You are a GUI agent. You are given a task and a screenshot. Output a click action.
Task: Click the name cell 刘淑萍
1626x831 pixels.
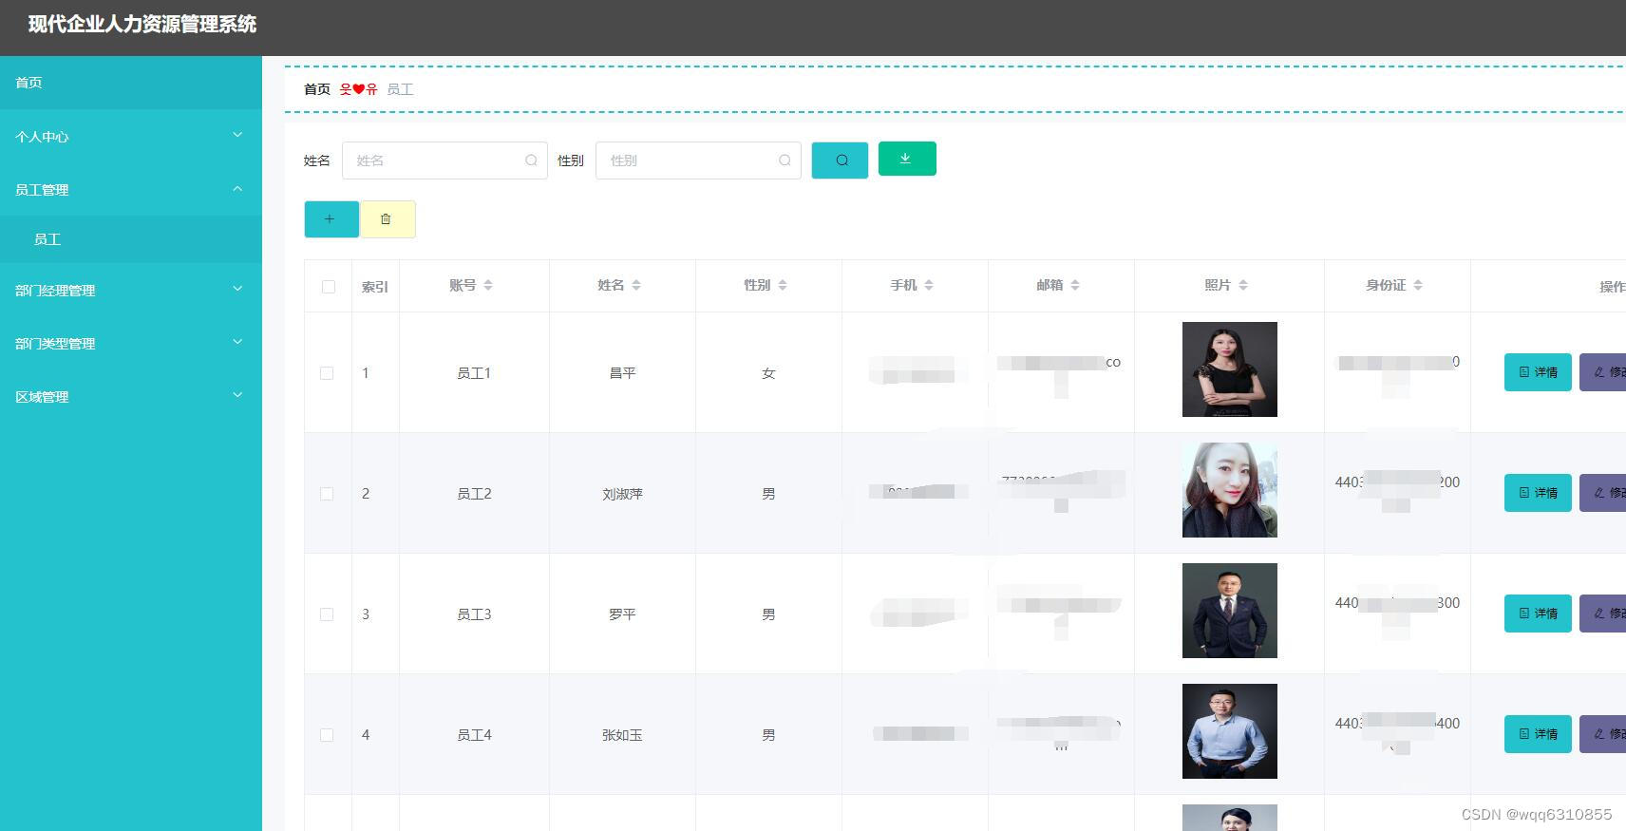click(x=622, y=494)
